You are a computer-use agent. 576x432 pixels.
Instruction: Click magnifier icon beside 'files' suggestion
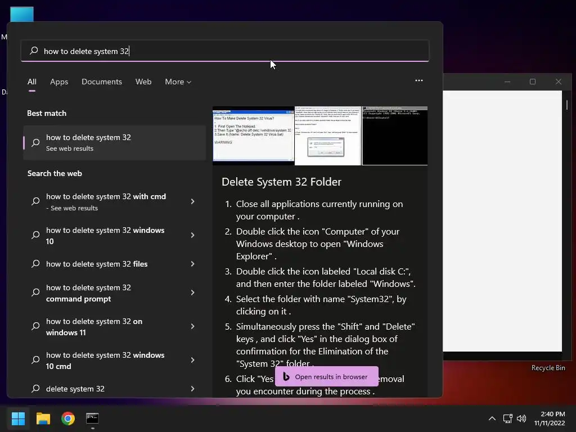35,263
